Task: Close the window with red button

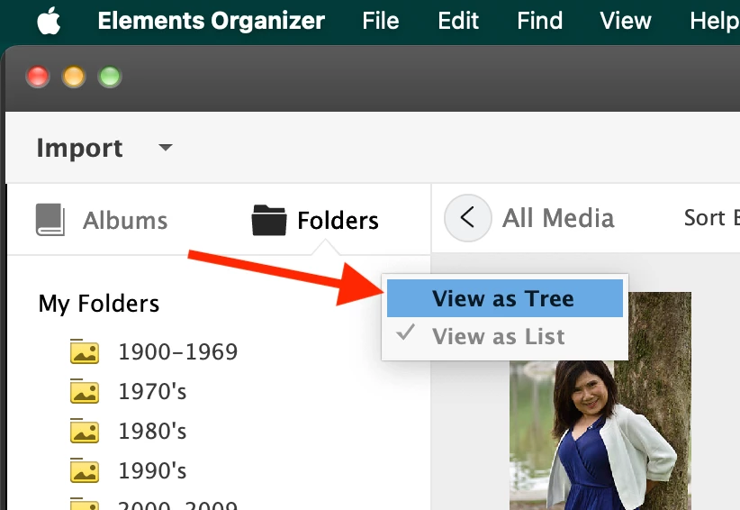Action: (38, 77)
